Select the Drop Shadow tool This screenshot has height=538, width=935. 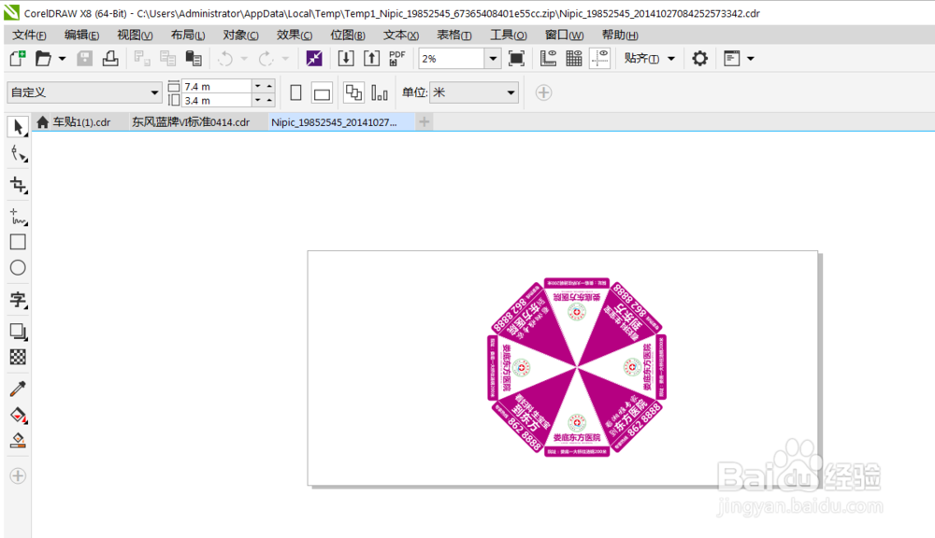18,332
